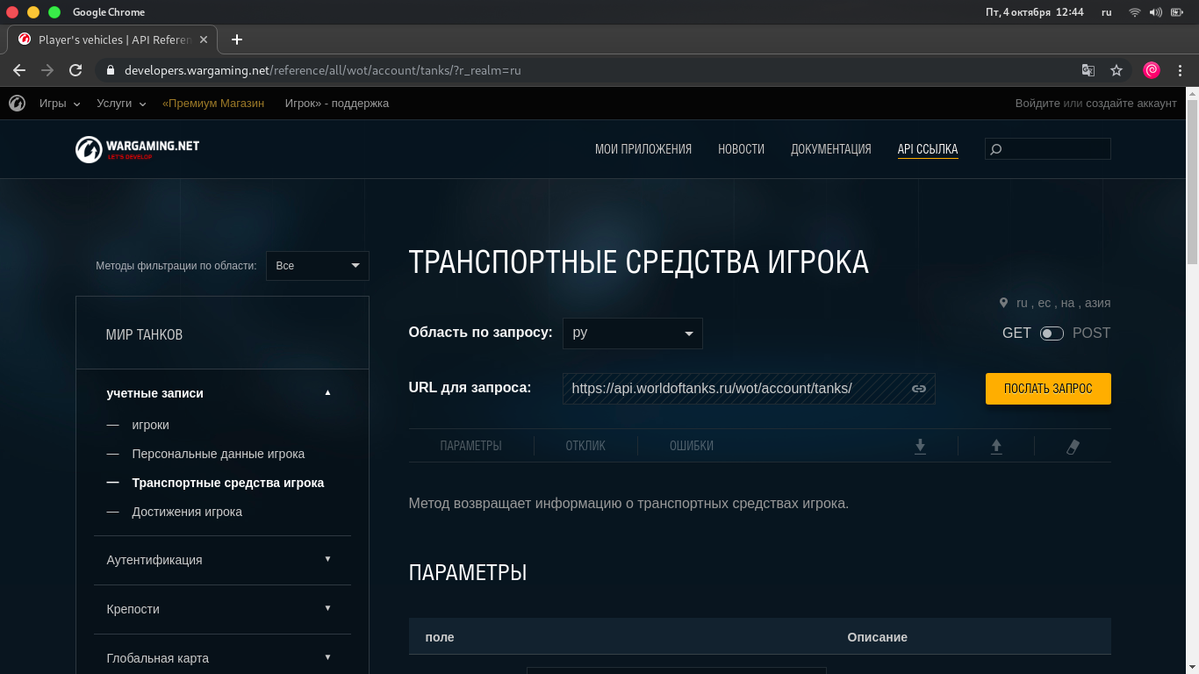1199x674 pixels.
Task: Click the Войдите login link
Action: (1037, 104)
